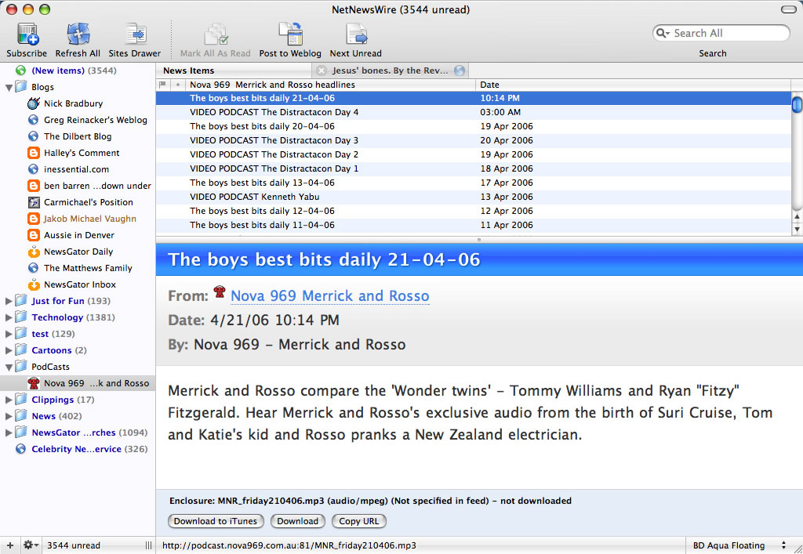This screenshot has height=554, width=803.
Task: Collapse the Blogs folder
Action: coord(9,87)
